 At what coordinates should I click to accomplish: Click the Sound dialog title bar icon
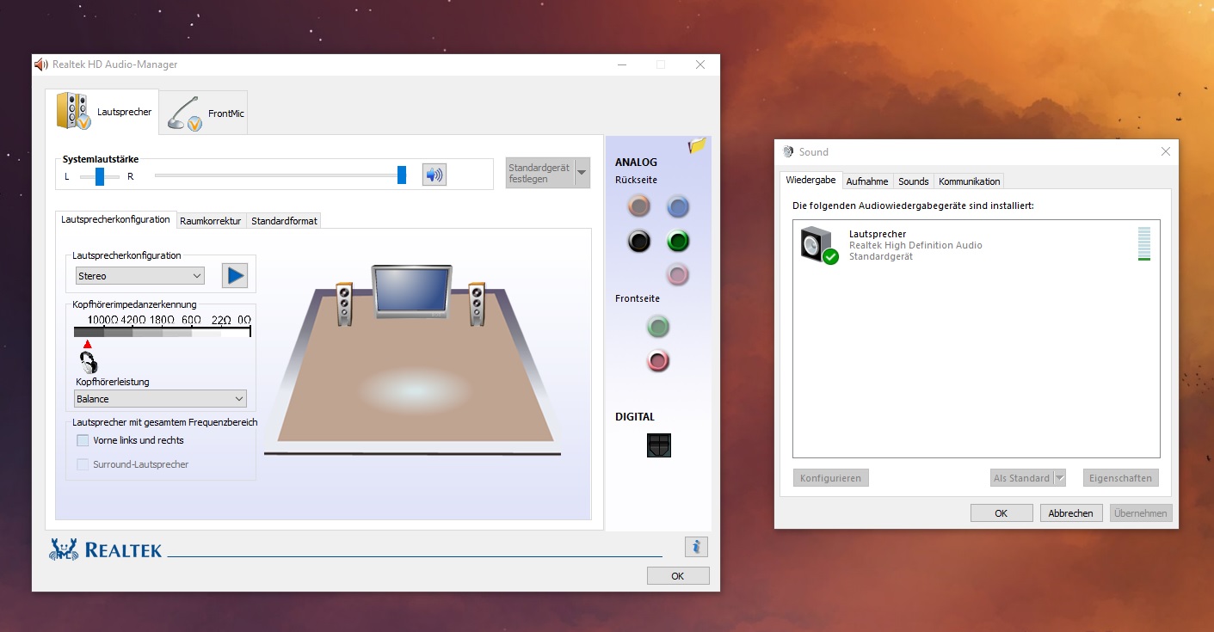point(788,151)
